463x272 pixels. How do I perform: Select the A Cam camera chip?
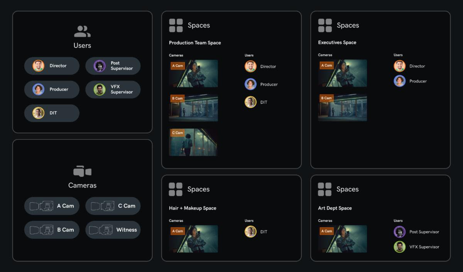point(52,206)
